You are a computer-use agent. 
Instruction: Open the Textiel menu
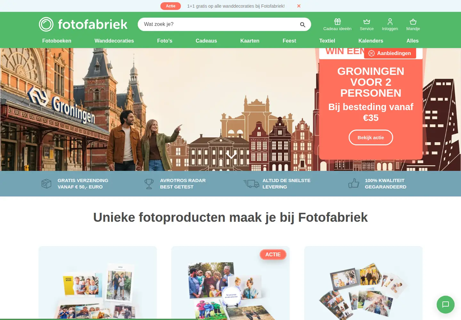coord(327,41)
